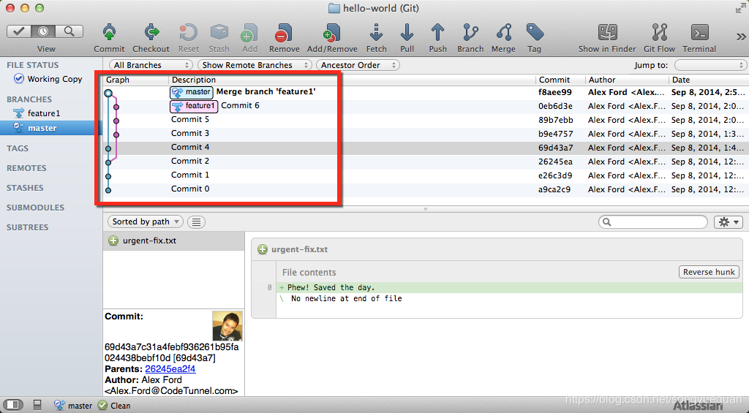
Task: Click the author avatar thumbnail
Action: (227, 325)
